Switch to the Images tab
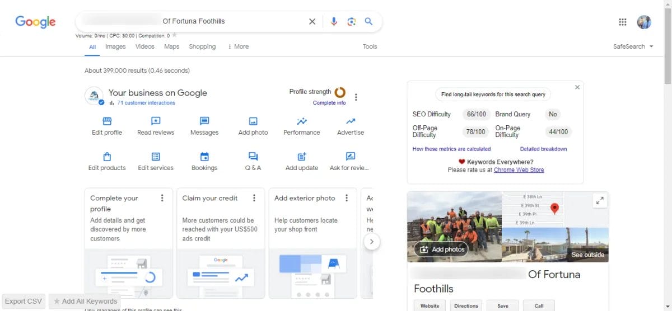The height and width of the screenshot is (311, 672). click(x=115, y=46)
